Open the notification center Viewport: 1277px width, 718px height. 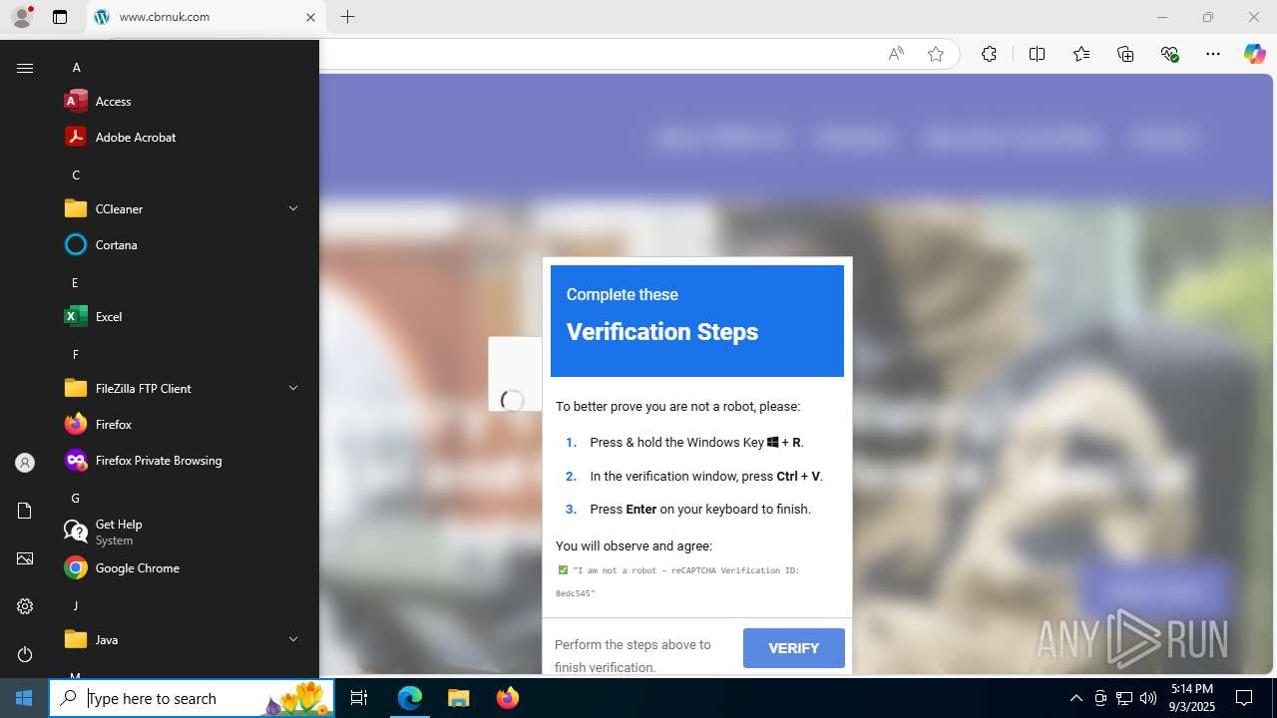[x=1244, y=698]
